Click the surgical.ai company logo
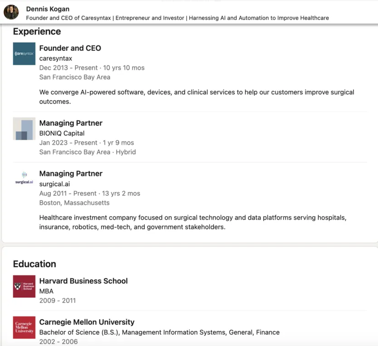The width and height of the screenshot is (378, 346). 24,179
